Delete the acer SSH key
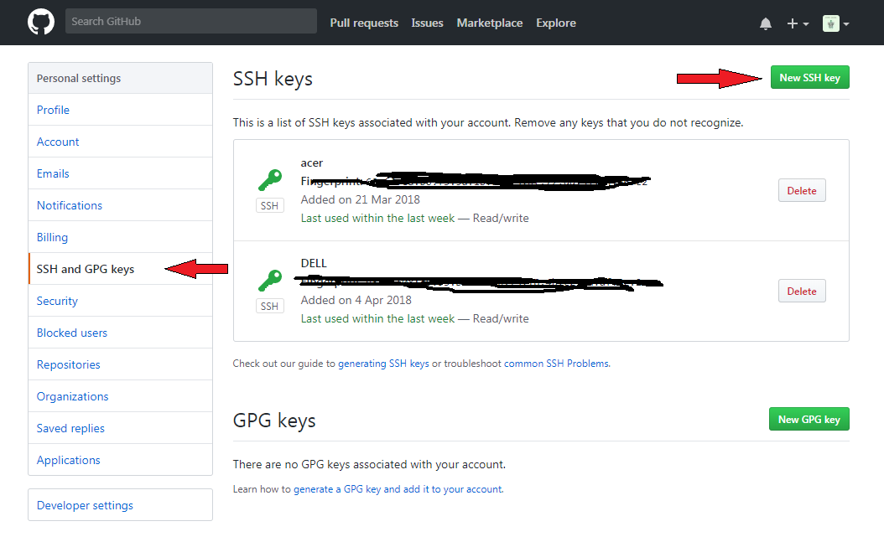 801,190
